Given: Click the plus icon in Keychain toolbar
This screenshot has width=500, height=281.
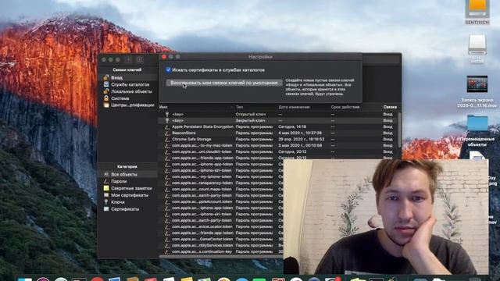Looking at the screenshot, I should (128, 59).
